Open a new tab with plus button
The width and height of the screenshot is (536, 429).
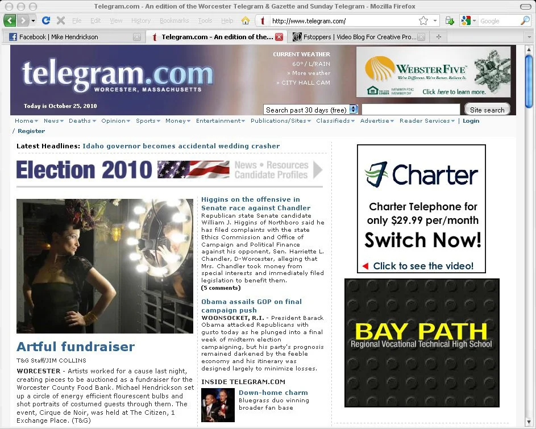pyautogui.click(x=439, y=37)
